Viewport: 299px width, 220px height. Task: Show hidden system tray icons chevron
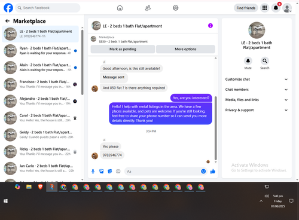tap(261, 201)
